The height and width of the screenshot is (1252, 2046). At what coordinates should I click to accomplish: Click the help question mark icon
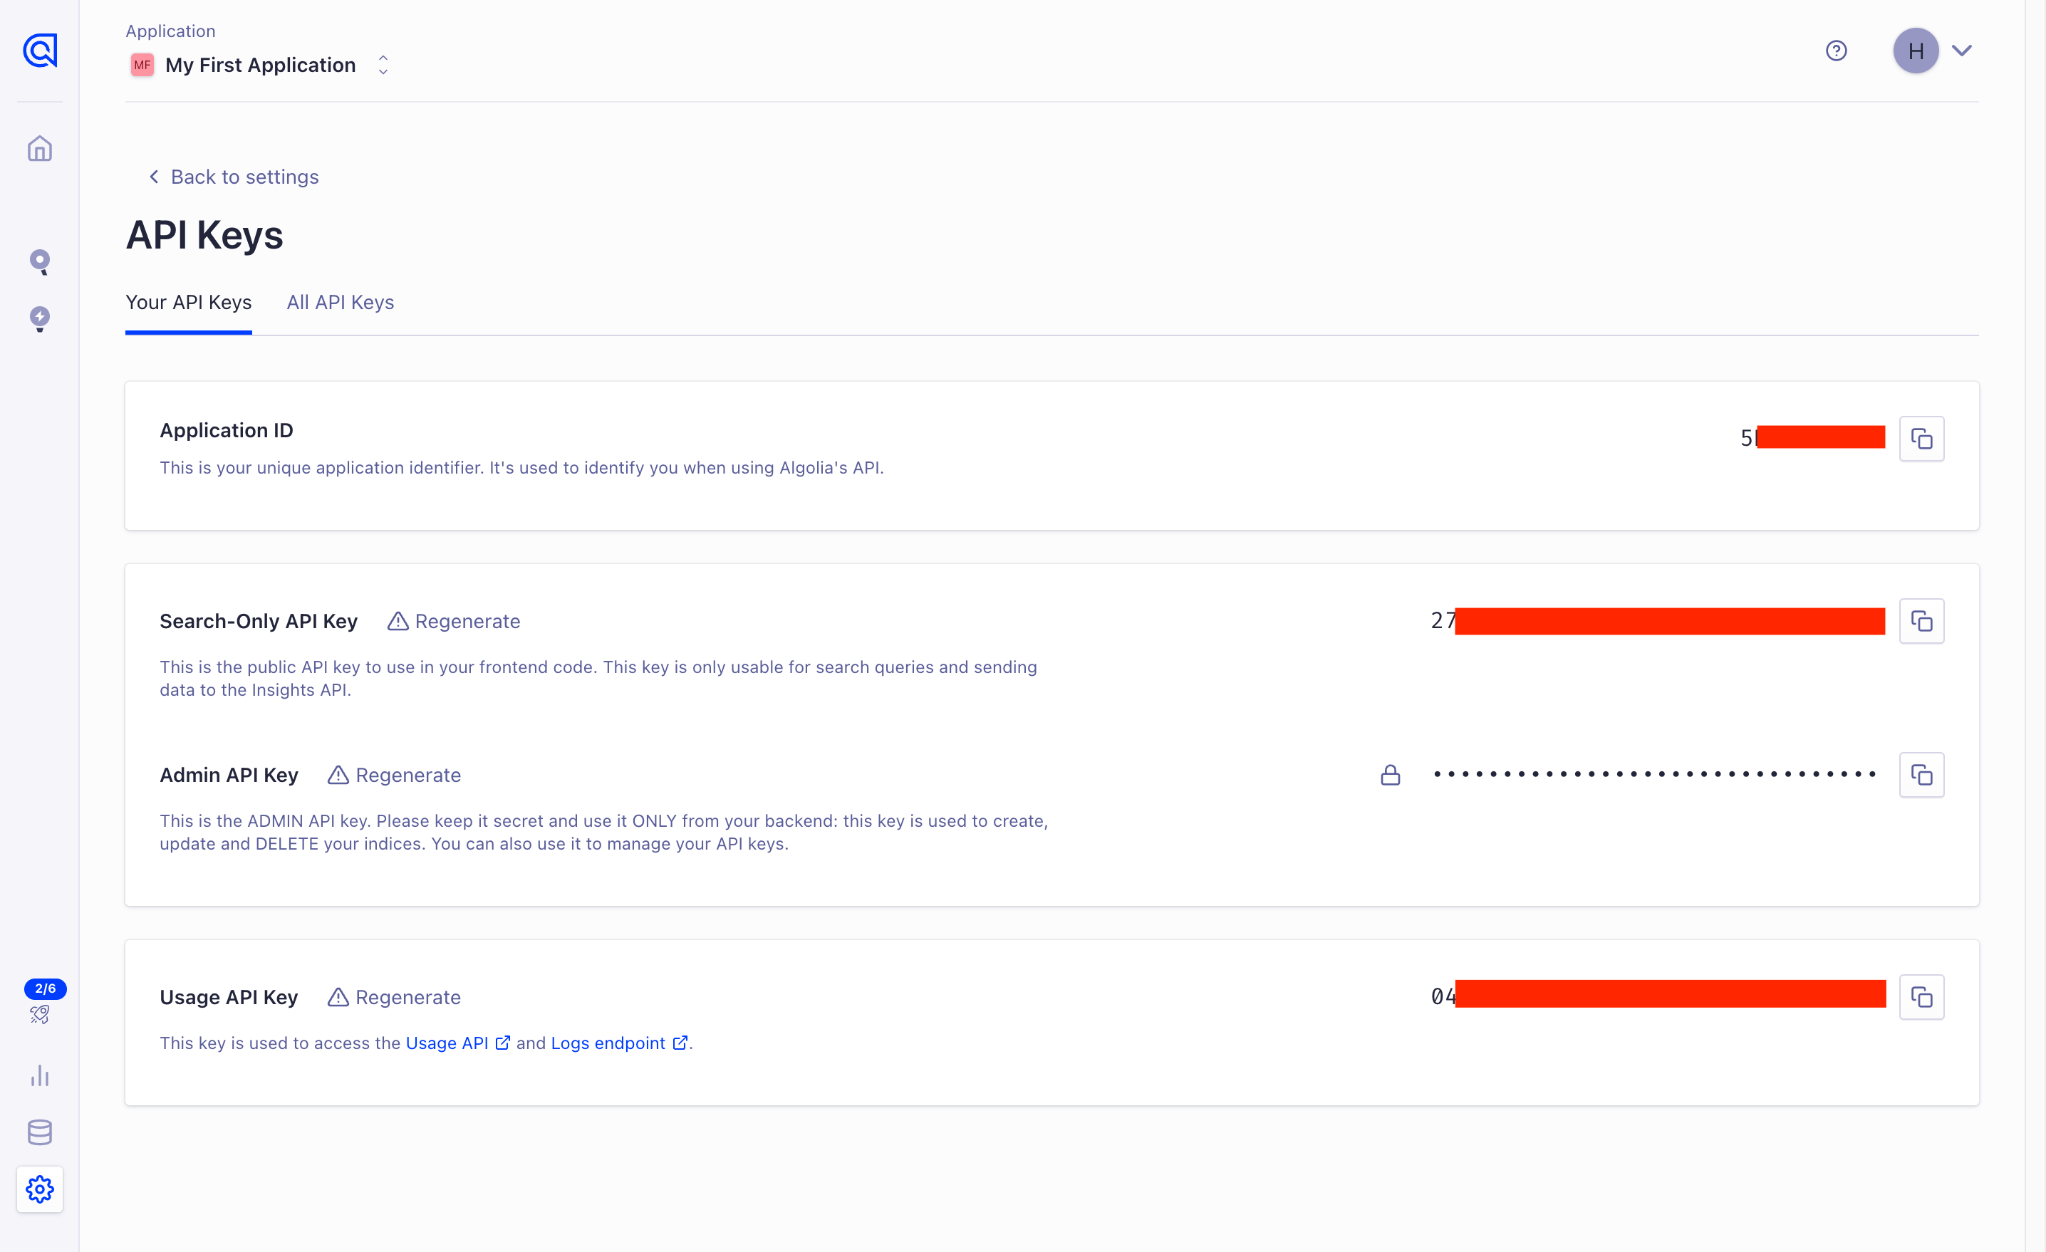1836,51
